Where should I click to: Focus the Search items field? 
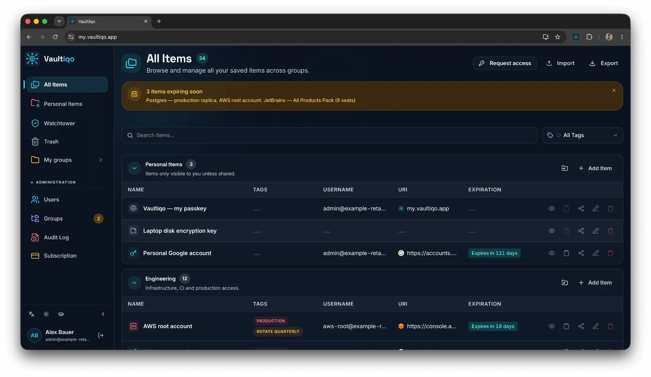[x=330, y=135]
